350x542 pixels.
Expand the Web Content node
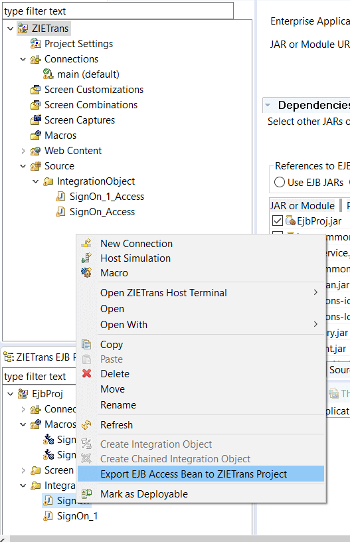click(x=23, y=151)
